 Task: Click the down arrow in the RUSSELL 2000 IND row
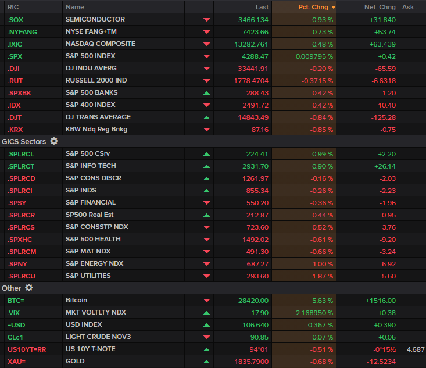[x=207, y=81]
